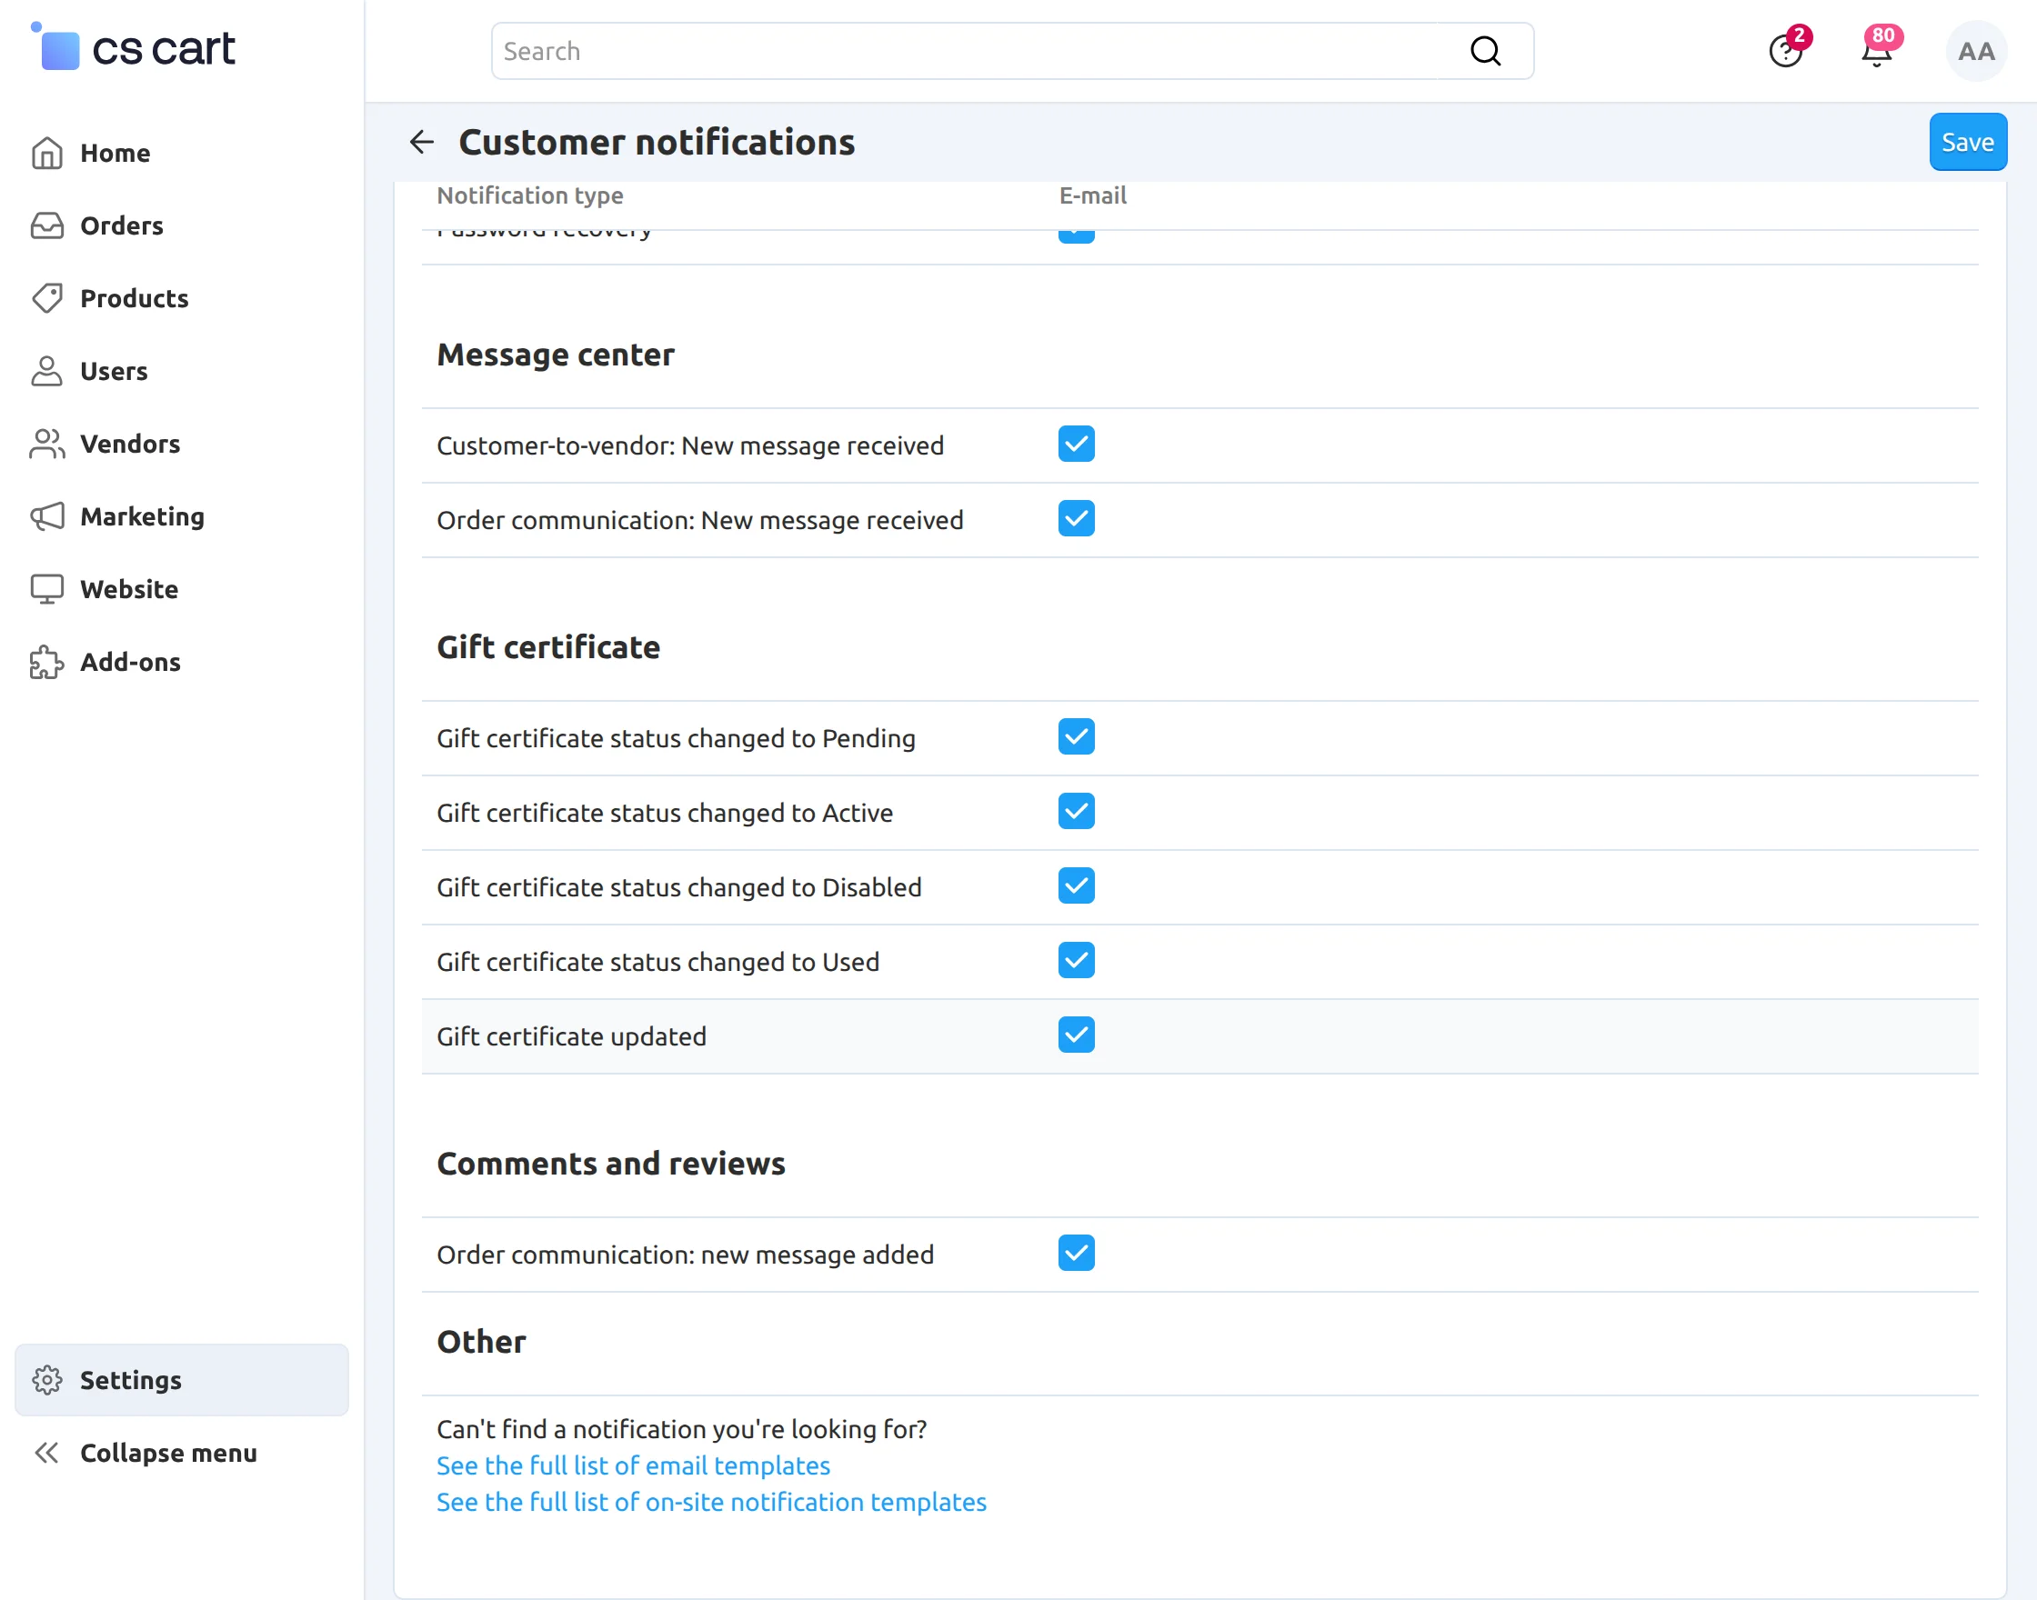Open the Vendors menu item

click(x=182, y=444)
